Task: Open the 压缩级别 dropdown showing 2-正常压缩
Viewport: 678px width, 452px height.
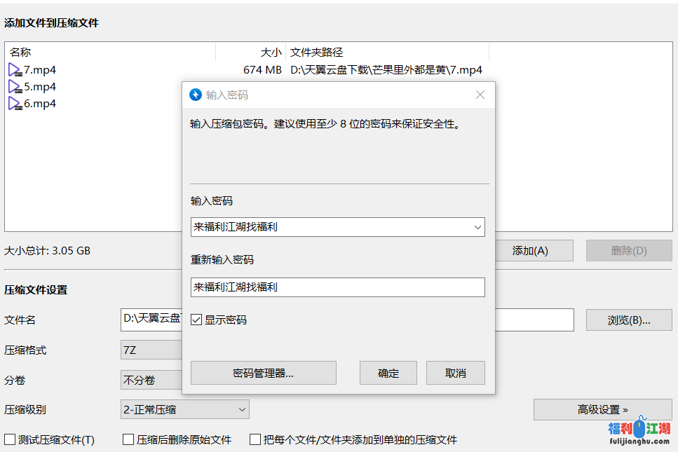Action: click(184, 409)
